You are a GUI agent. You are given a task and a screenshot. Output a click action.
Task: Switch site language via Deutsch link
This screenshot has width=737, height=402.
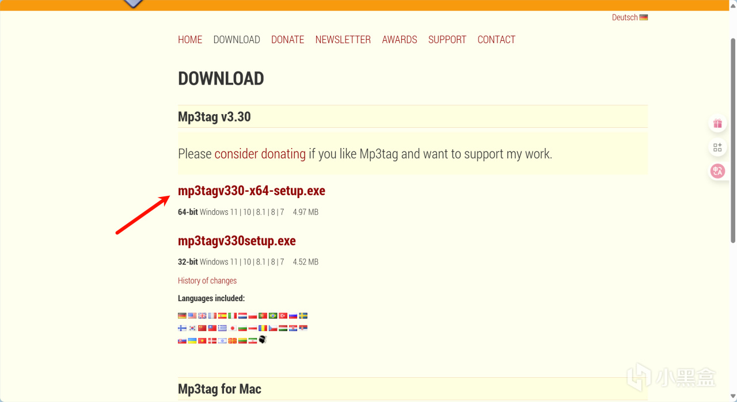(x=625, y=17)
